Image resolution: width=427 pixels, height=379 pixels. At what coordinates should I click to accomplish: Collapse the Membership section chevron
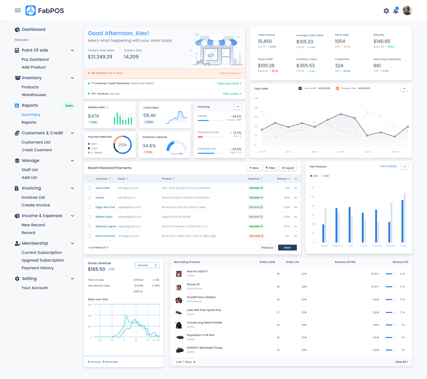coord(72,243)
